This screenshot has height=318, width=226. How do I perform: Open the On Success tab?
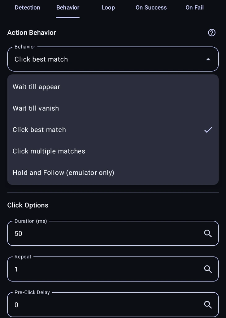pos(151,8)
